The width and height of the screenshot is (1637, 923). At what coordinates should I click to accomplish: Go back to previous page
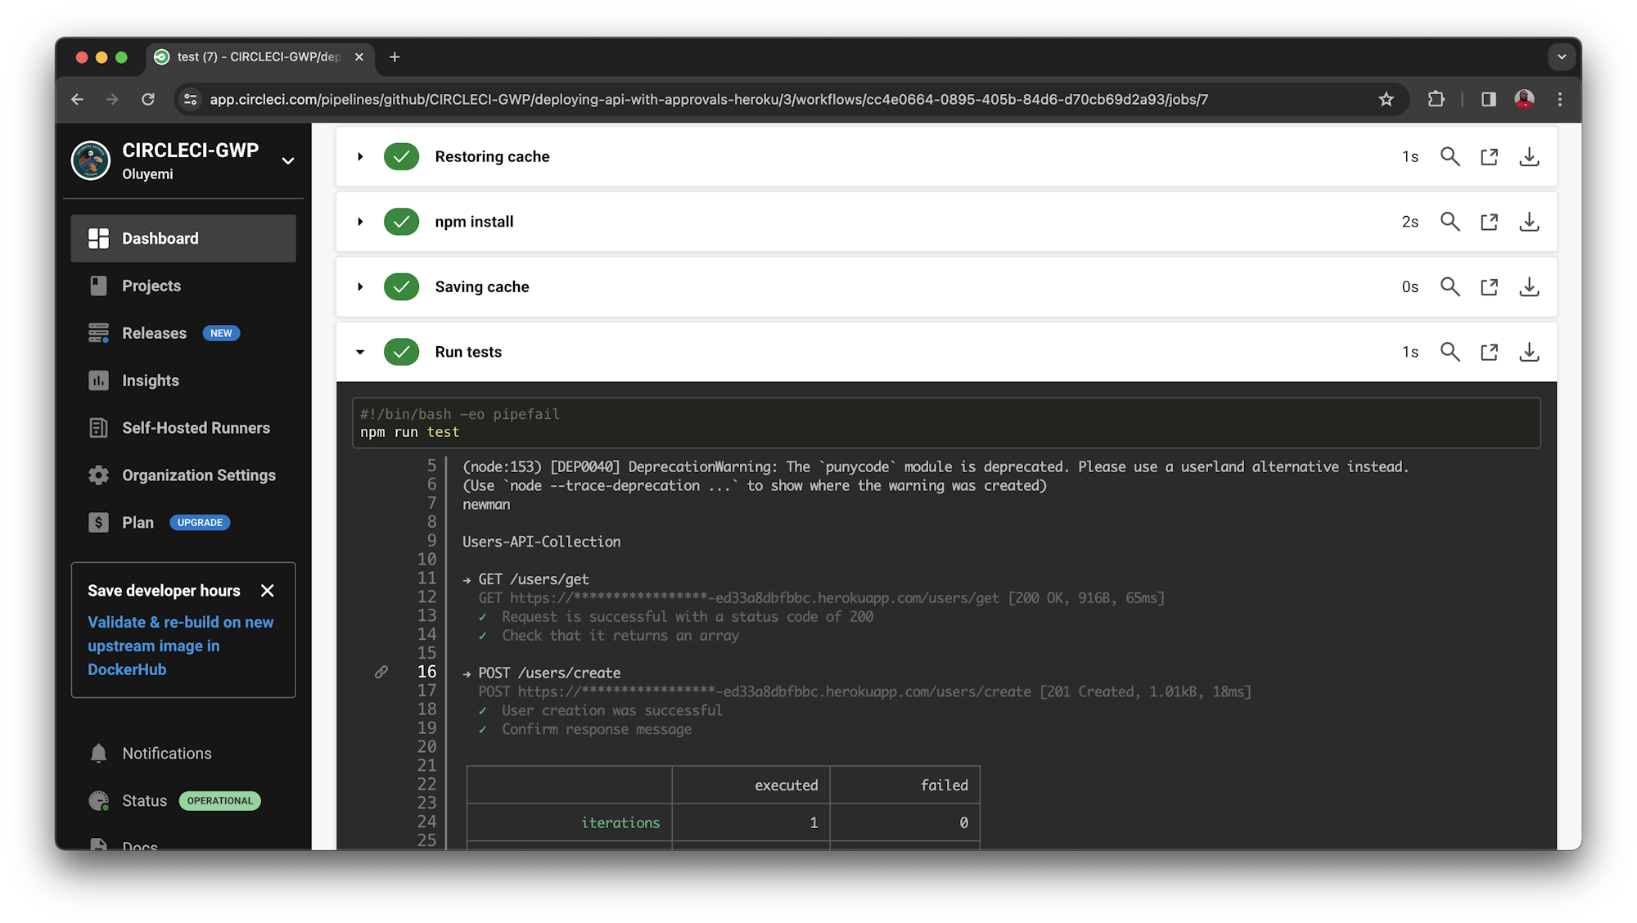pyautogui.click(x=78, y=99)
